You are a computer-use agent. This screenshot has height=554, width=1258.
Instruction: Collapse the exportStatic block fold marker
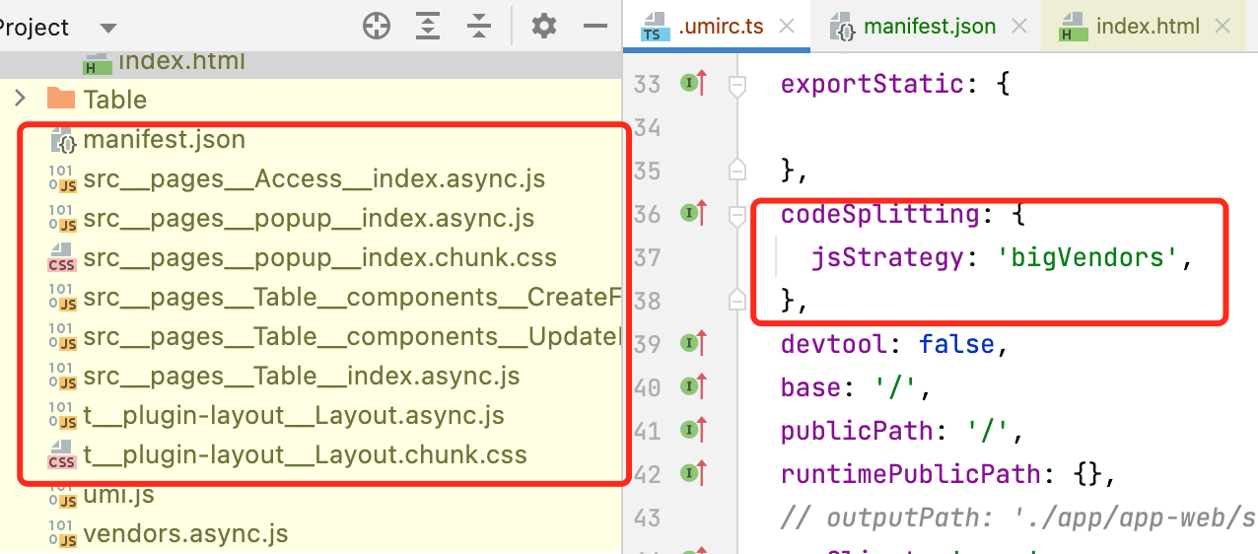pos(736,86)
